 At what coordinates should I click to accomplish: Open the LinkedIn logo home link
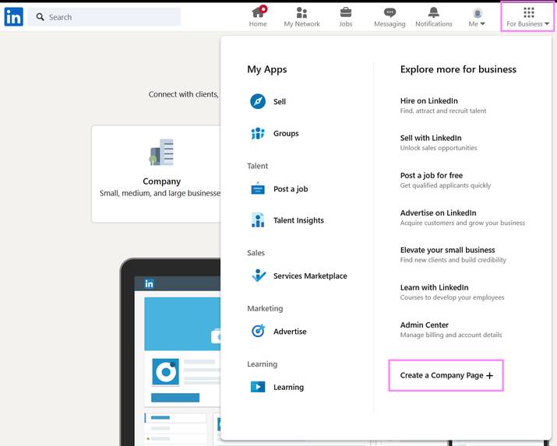click(13, 16)
